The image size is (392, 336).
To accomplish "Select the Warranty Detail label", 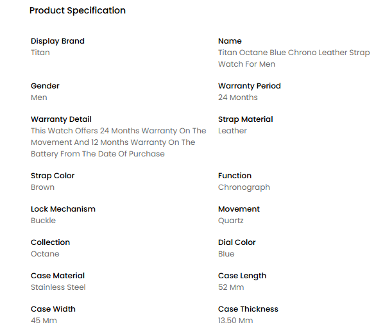I will click(x=61, y=119).
